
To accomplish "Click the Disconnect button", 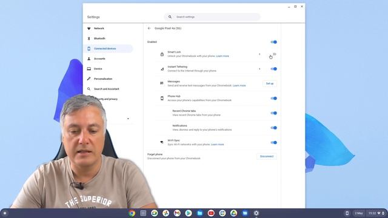I will [x=267, y=156].
